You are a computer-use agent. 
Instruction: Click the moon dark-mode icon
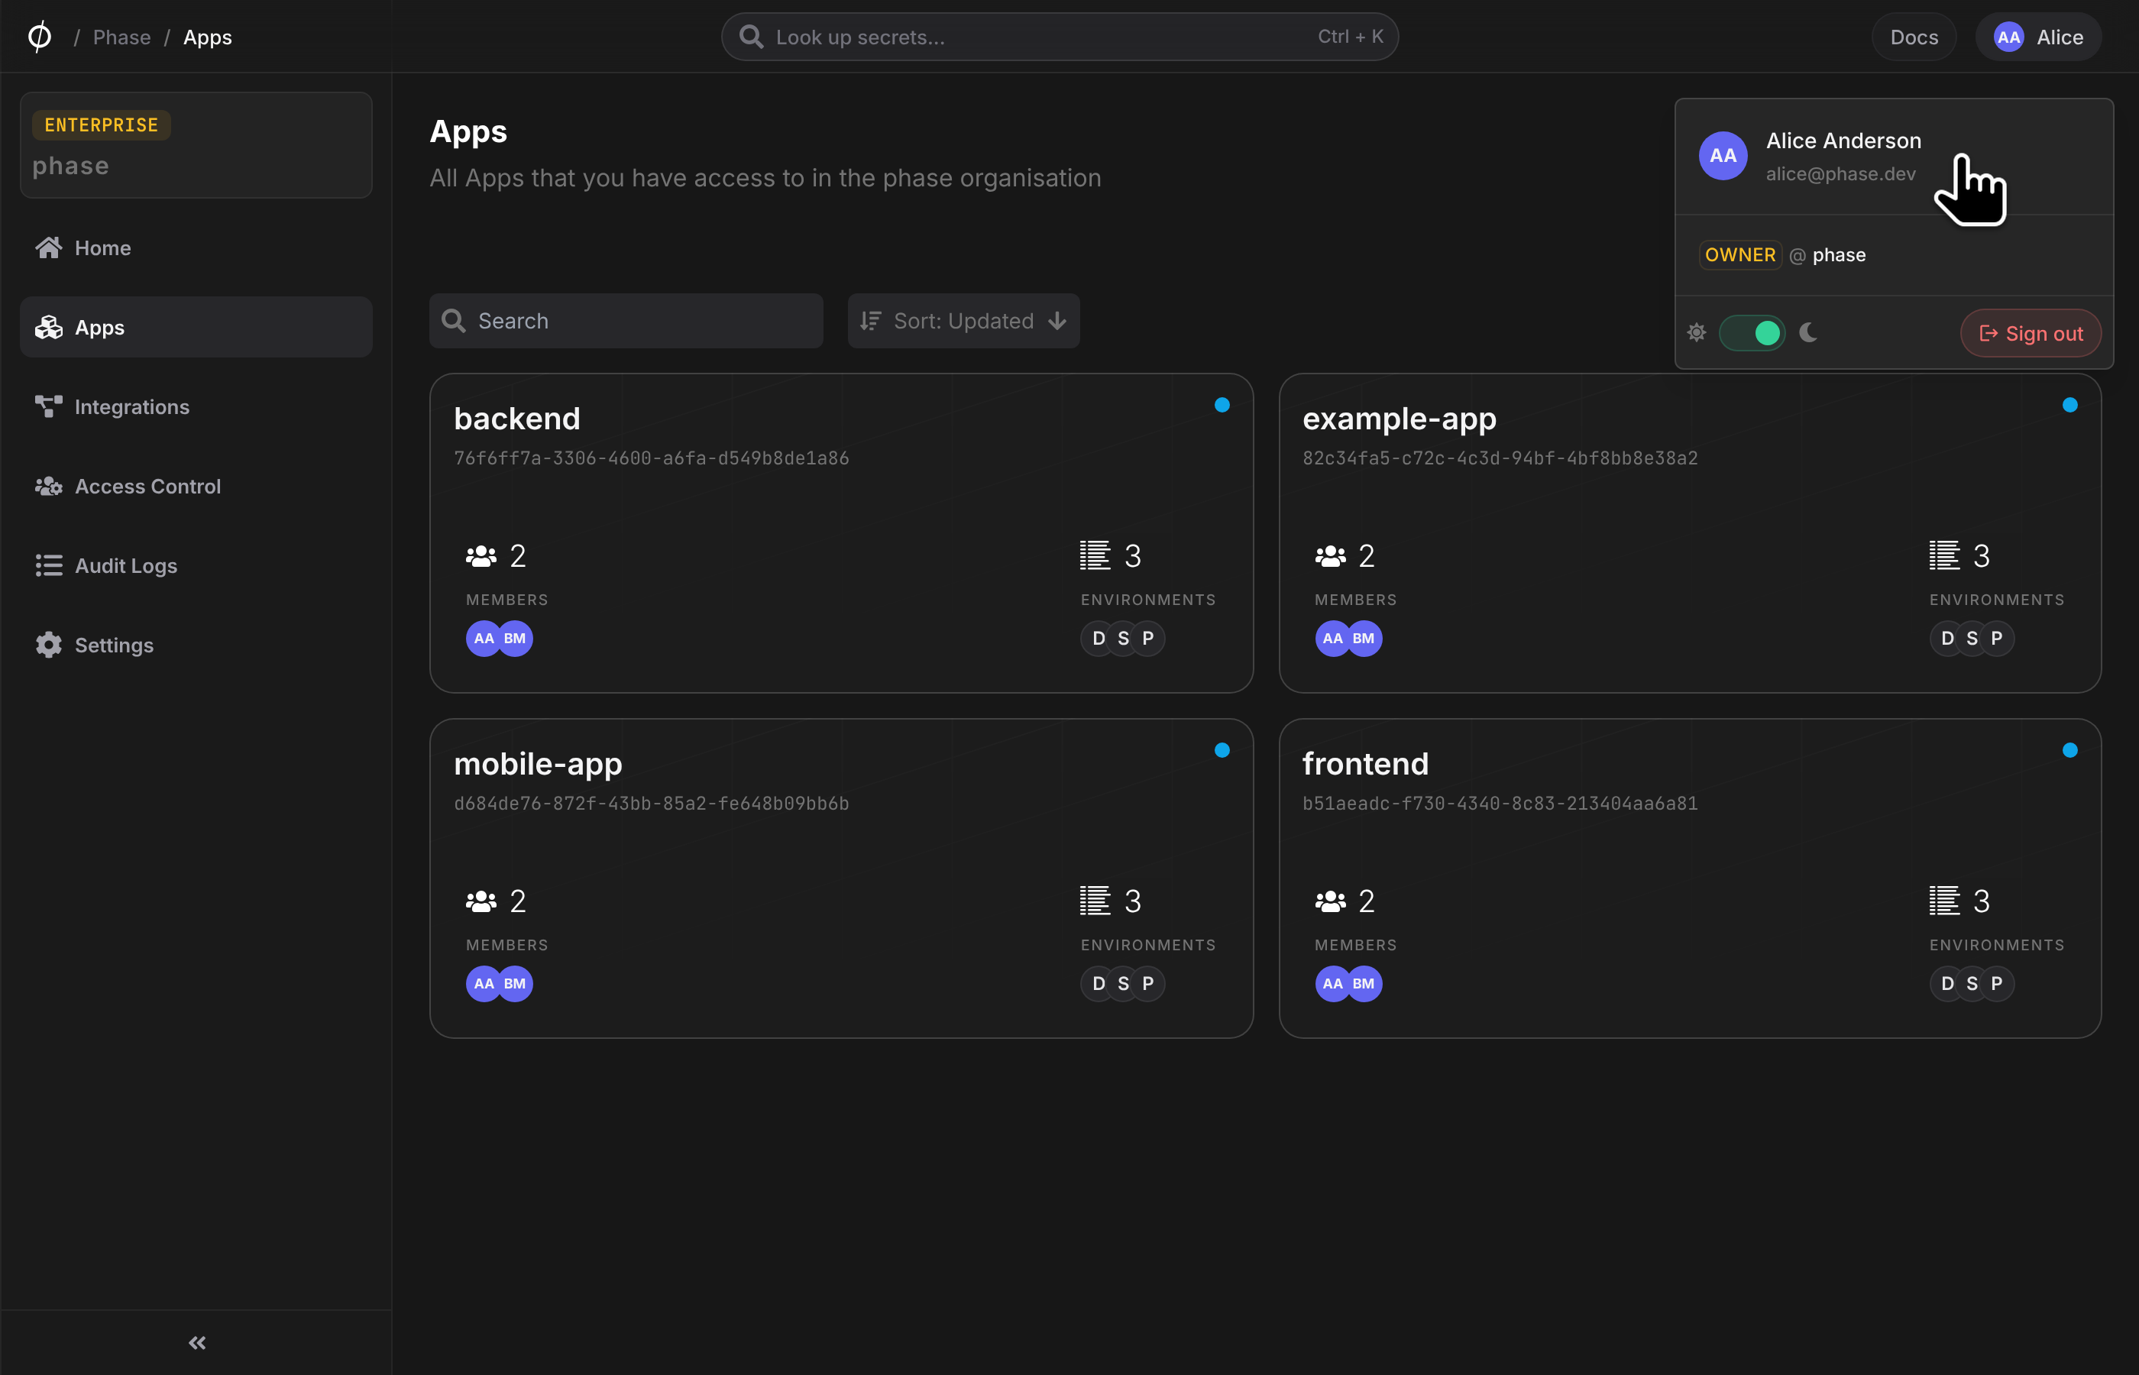[x=1809, y=333]
